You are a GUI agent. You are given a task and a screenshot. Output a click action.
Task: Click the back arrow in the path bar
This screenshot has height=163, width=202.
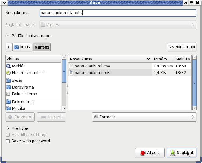(x=9, y=47)
